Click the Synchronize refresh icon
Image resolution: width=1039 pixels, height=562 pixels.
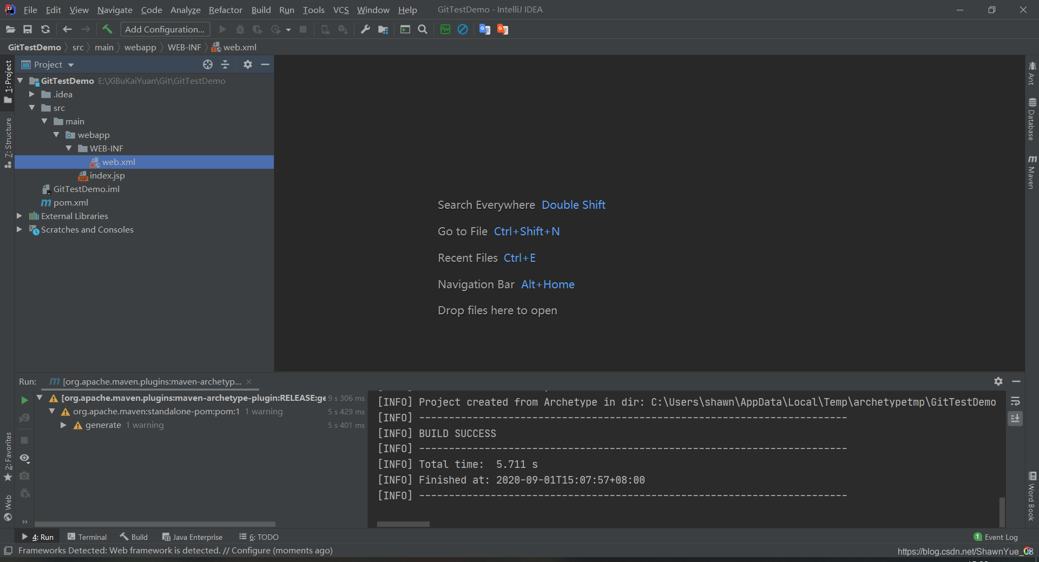click(x=45, y=29)
